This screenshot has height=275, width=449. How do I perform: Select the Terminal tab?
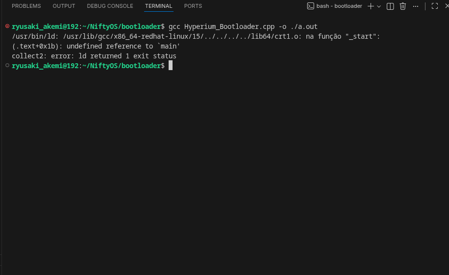pyautogui.click(x=158, y=6)
